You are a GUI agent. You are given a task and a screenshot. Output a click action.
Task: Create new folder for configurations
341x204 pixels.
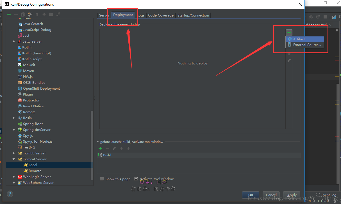[x=51, y=14]
